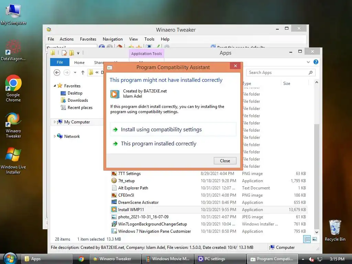Click the Properties icon in Explorer quick access toolbar
This screenshot has height=264, width=352.
pyautogui.click(x=64, y=53)
